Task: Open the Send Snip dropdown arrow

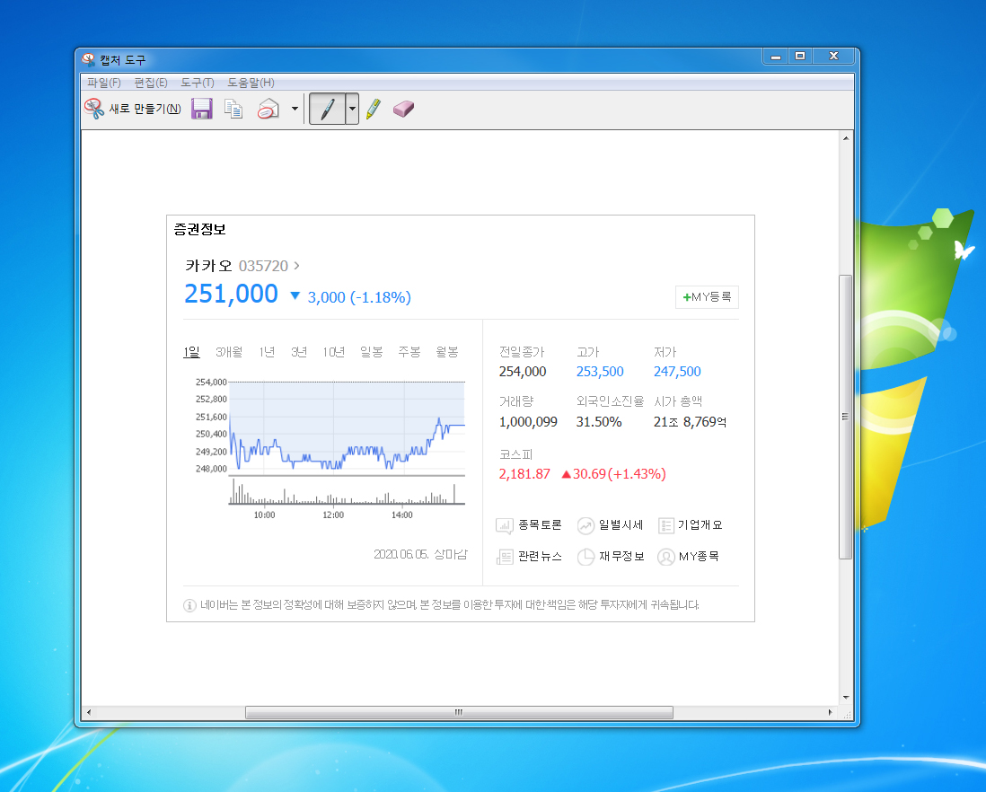Action: click(295, 109)
